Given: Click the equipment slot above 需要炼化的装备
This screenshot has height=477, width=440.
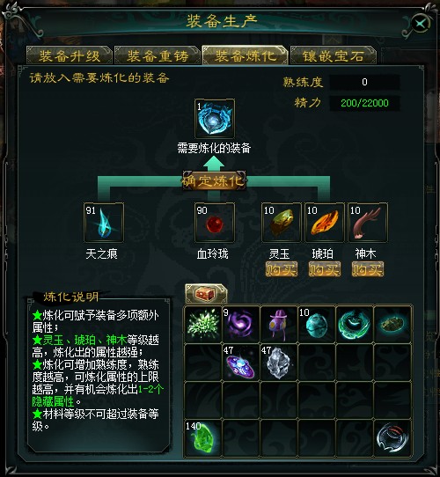Looking at the screenshot, I should point(215,118).
